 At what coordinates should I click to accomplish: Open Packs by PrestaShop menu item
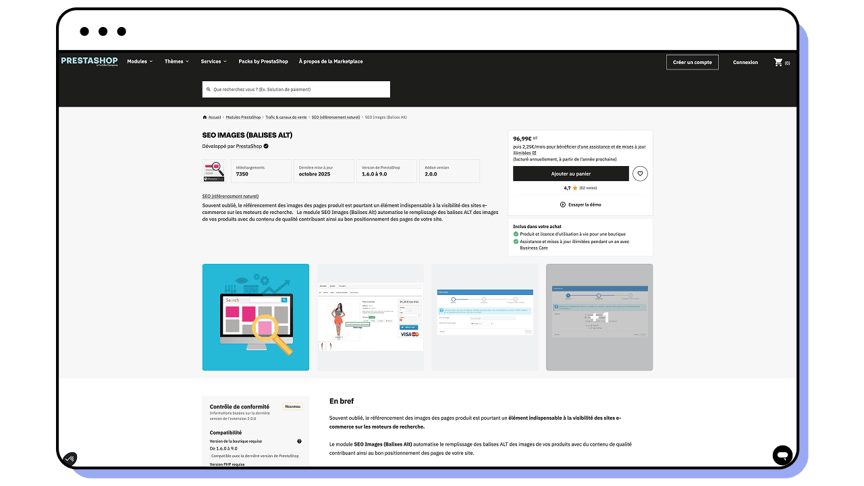[263, 61]
